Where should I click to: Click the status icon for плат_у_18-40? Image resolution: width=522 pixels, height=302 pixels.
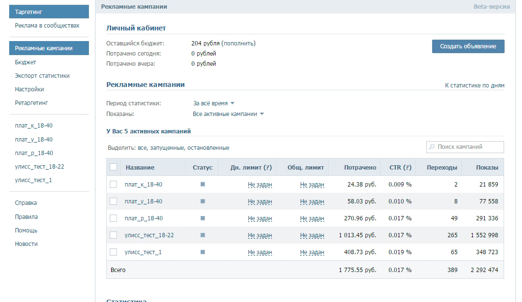tap(203, 201)
